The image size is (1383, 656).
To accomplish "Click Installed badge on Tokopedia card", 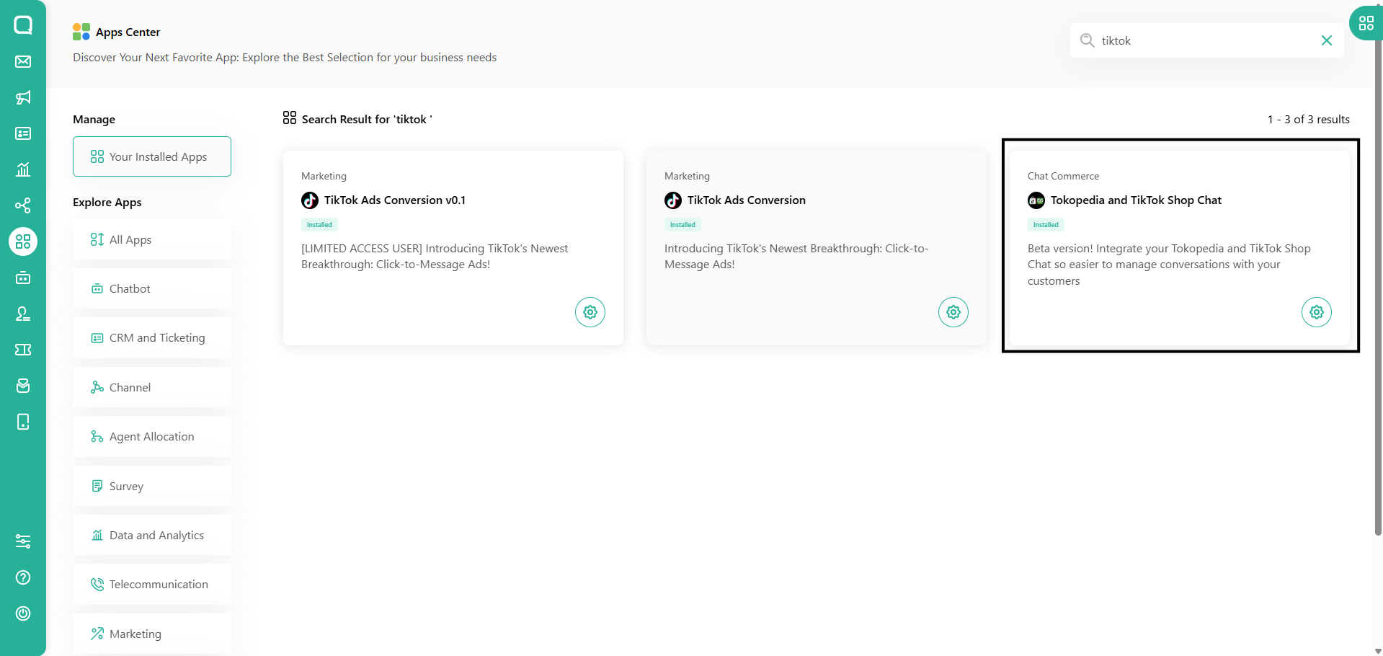I will [x=1046, y=225].
